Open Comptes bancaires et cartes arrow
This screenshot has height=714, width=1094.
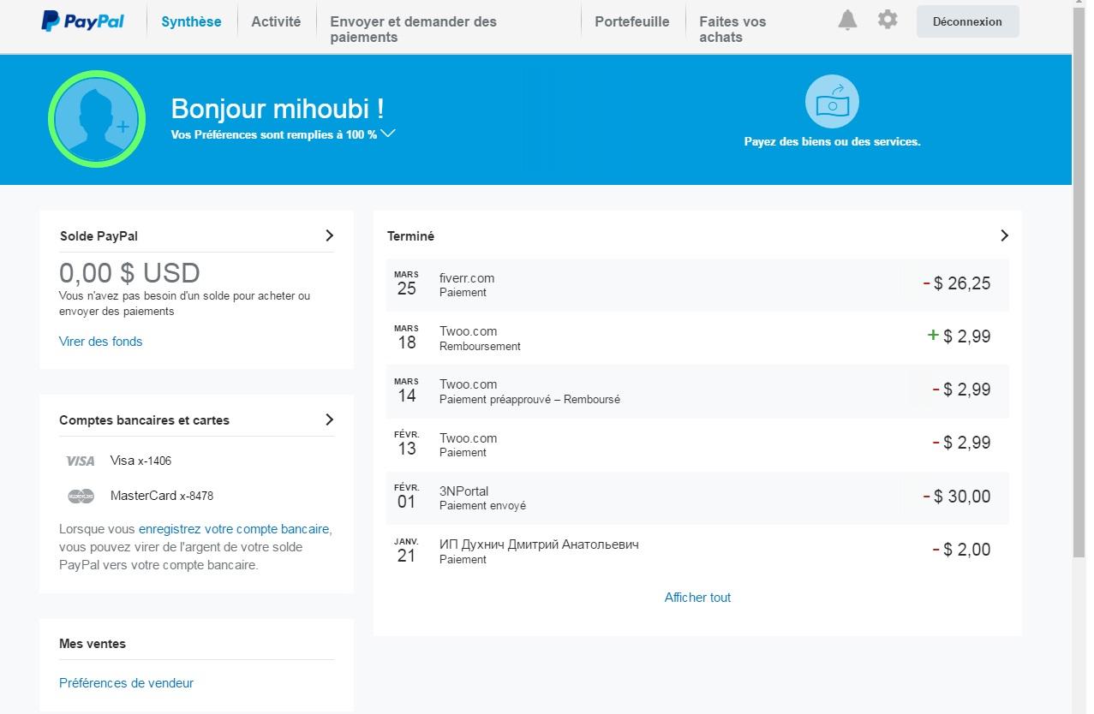330,419
